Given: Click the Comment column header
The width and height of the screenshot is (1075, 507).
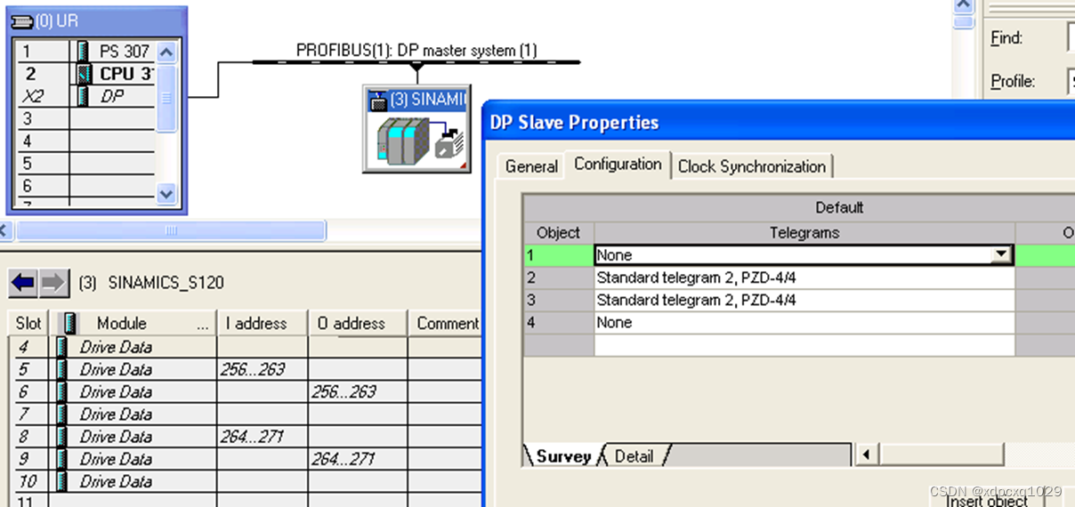Looking at the screenshot, I should [445, 324].
